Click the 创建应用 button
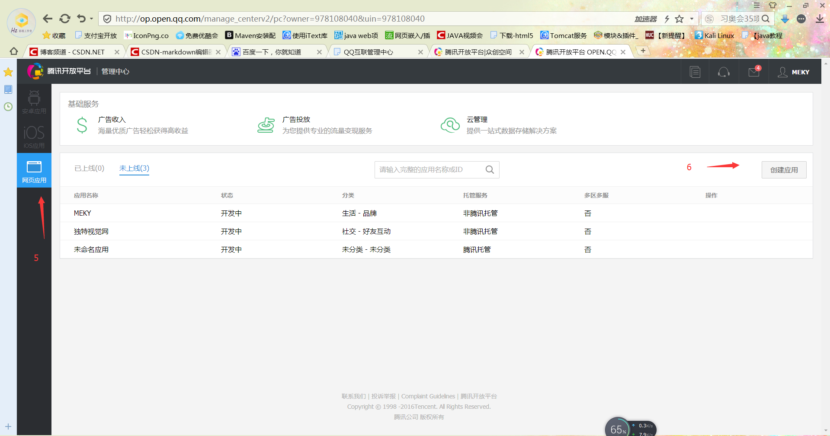 pos(784,170)
